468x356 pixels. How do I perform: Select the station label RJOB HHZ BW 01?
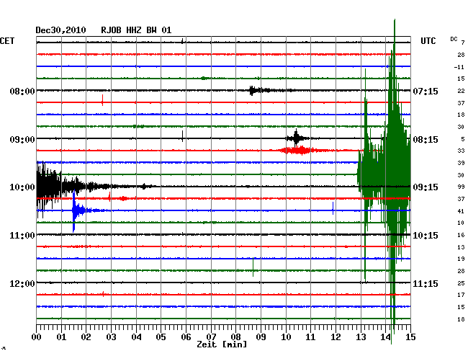pos(136,30)
